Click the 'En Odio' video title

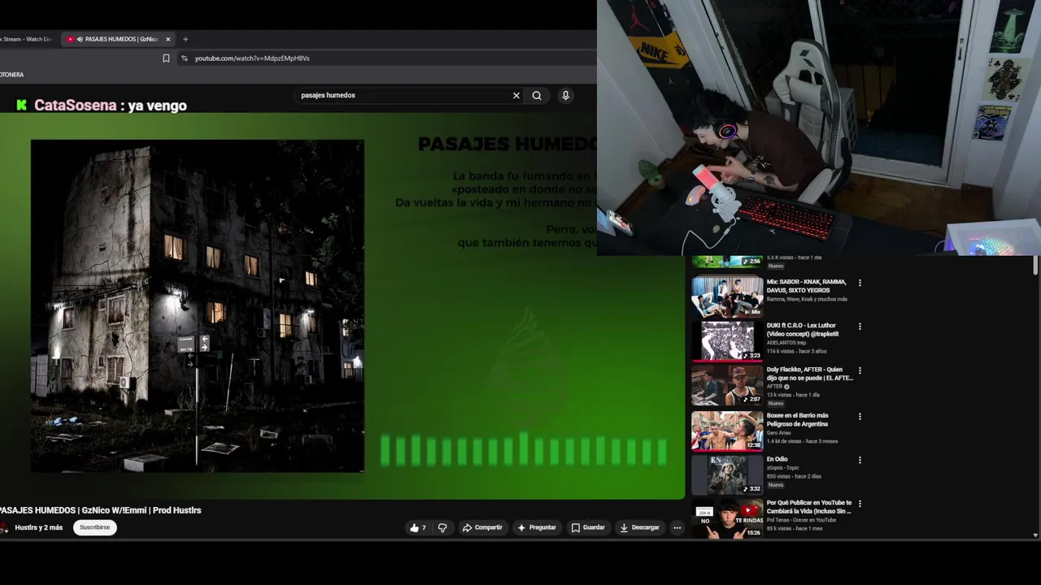pyautogui.click(x=777, y=459)
